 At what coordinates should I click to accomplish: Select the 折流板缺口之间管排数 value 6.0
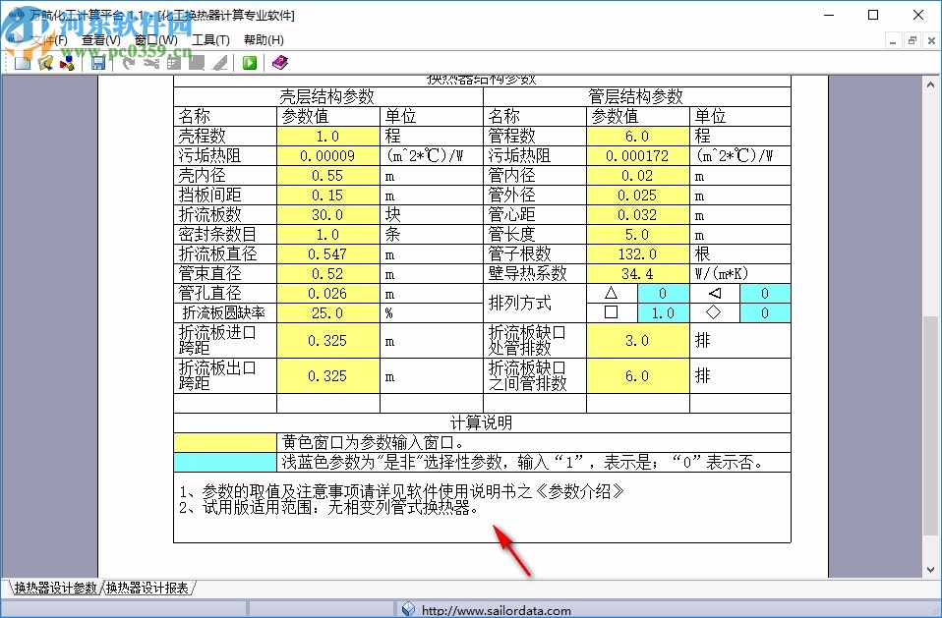click(x=638, y=376)
